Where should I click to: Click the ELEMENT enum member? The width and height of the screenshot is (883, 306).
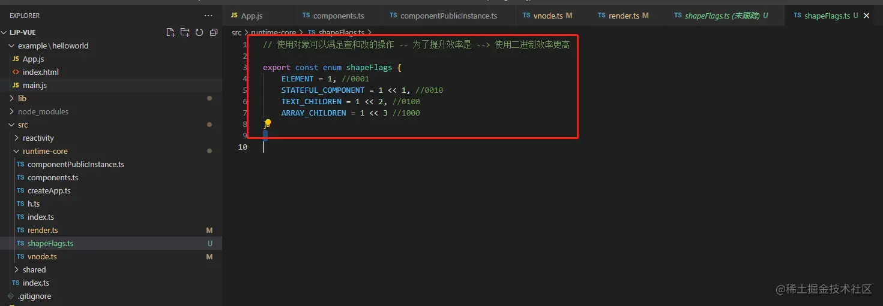tap(298, 78)
